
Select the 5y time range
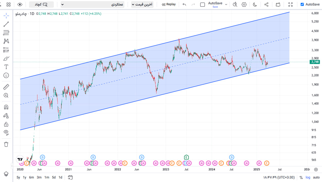(x=18, y=177)
